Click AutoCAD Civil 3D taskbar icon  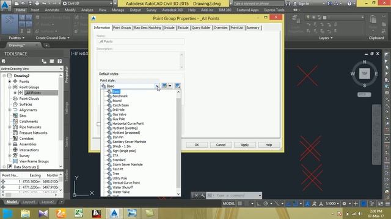coord(114,214)
